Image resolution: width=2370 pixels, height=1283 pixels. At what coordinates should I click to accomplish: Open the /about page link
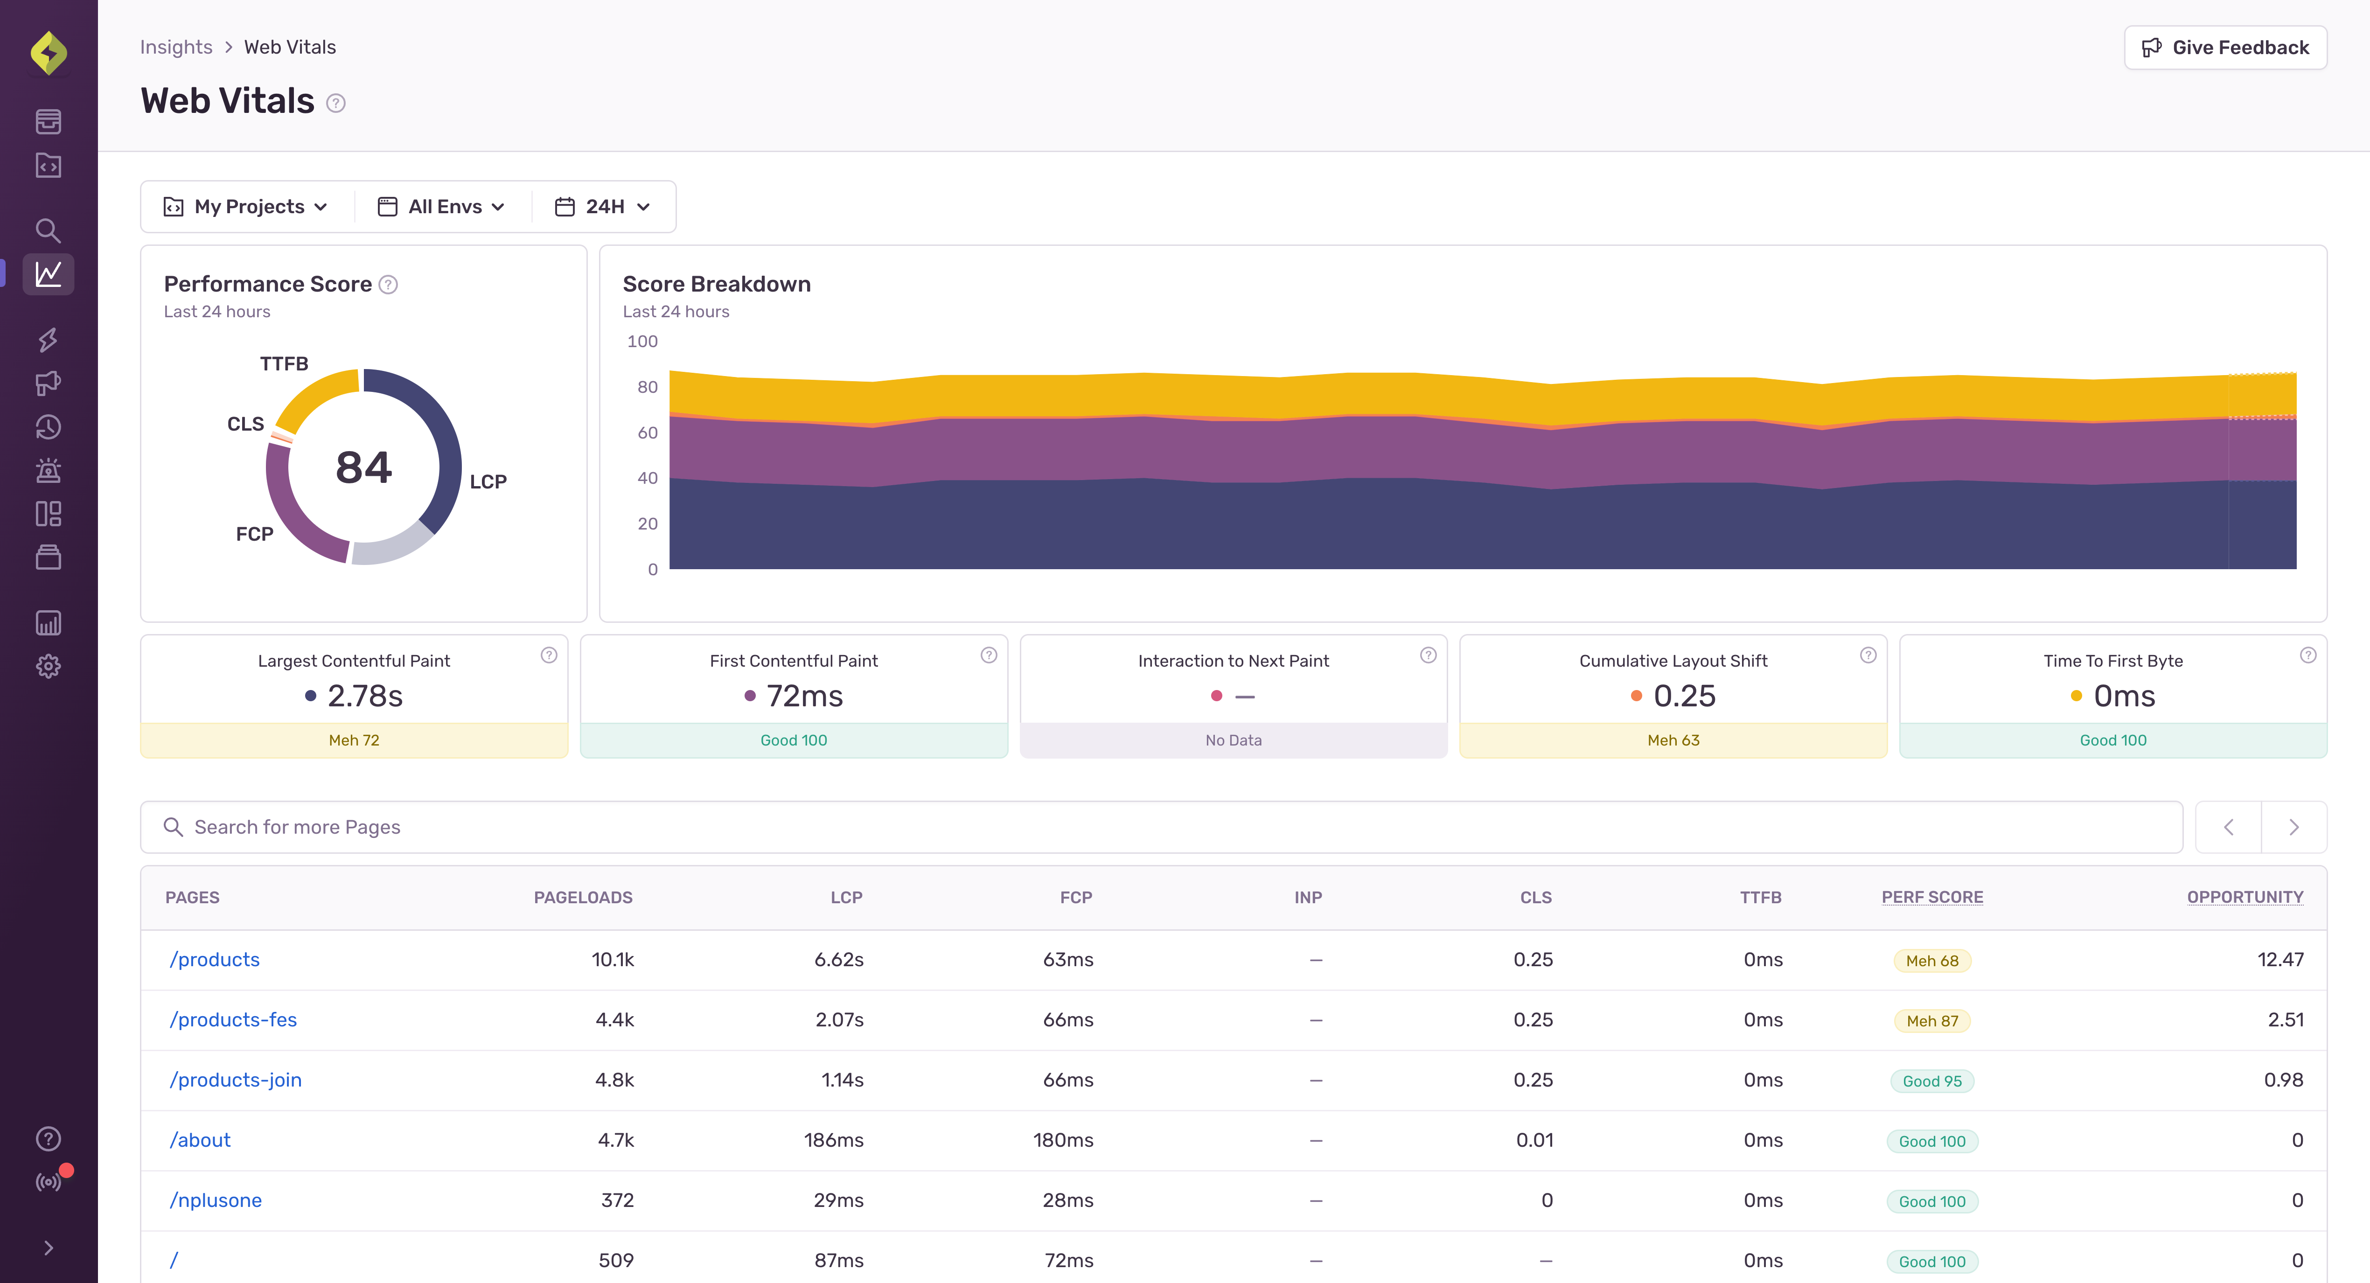pyautogui.click(x=200, y=1140)
